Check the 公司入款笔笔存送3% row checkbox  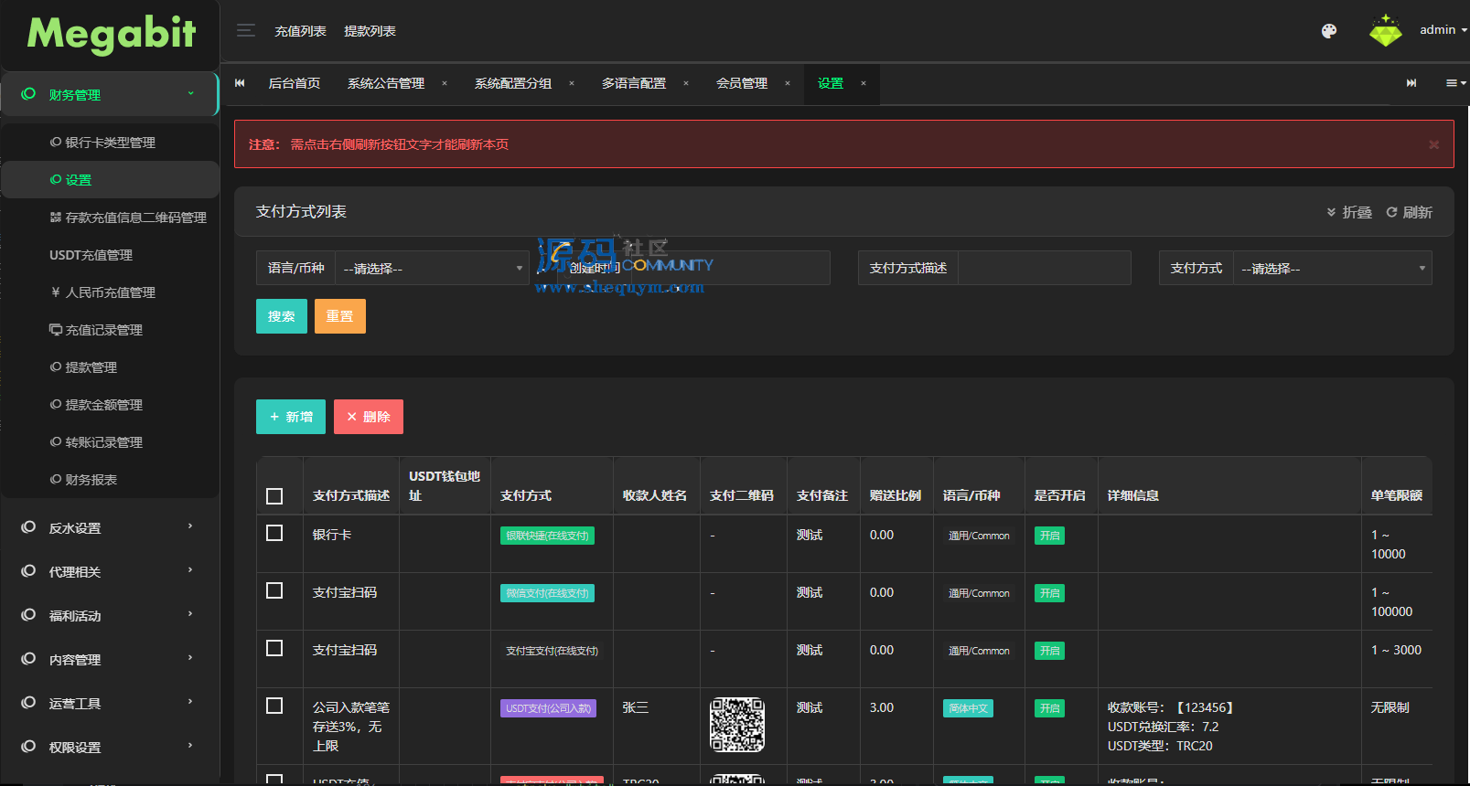point(274,706)
